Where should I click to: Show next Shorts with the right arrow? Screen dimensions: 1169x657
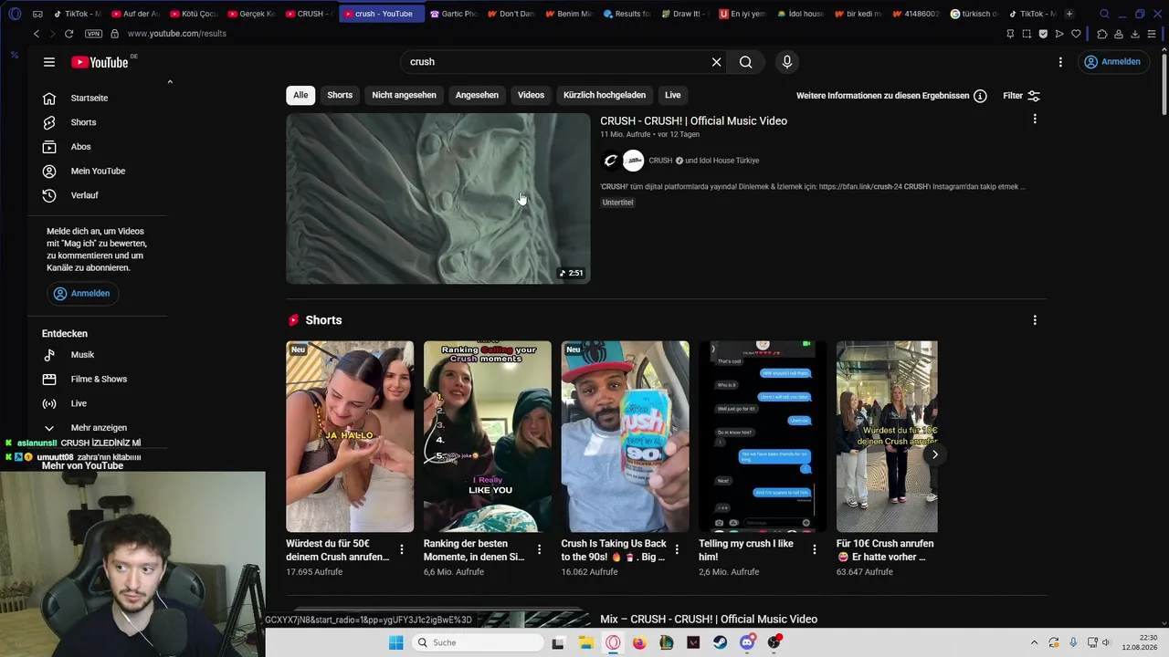(x=934, y=454)
